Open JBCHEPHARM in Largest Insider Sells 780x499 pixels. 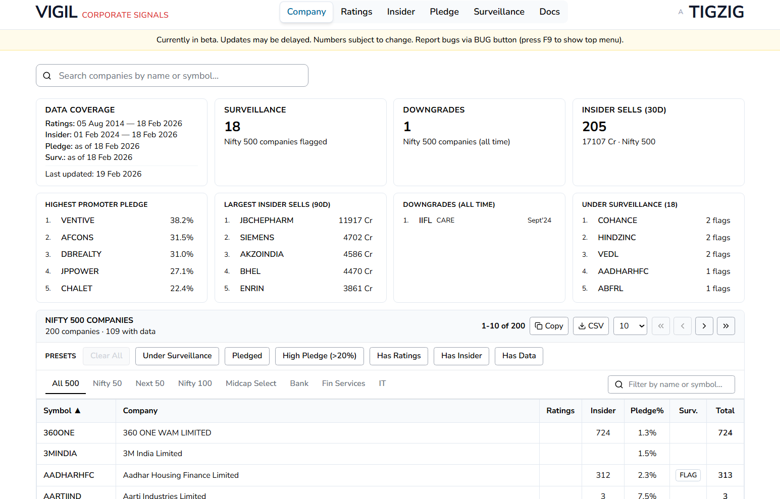[267, 220]
